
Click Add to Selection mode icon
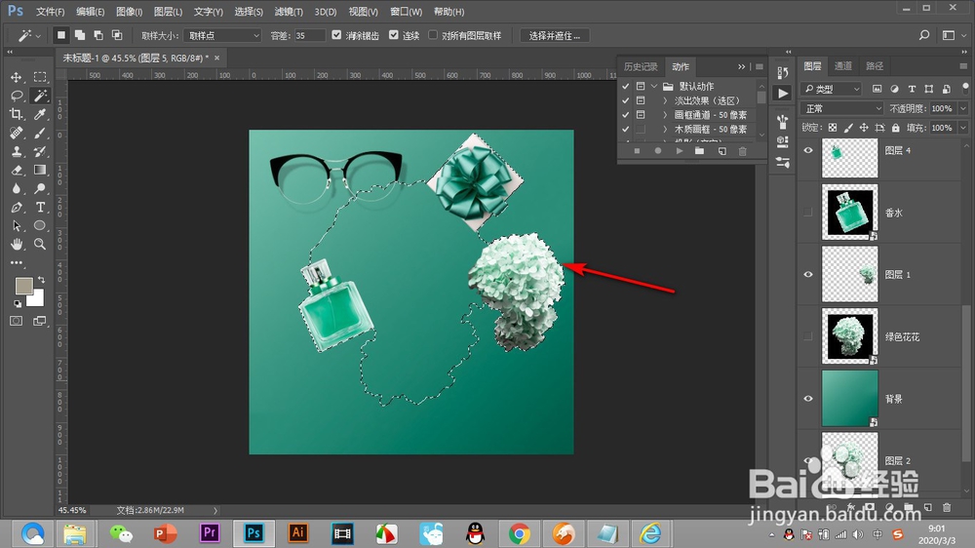point(80,35)
